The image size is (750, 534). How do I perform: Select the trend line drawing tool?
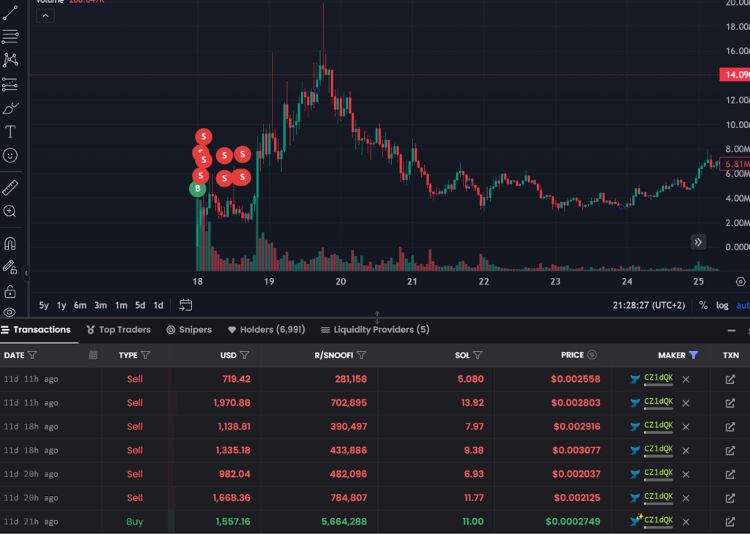click(10, 12)
